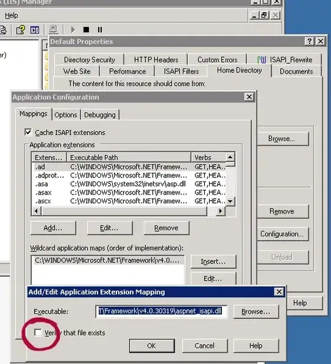Screen dimensions: 331x364
Task: Click the Pause item toolbar icon
Action: [100, 29]
